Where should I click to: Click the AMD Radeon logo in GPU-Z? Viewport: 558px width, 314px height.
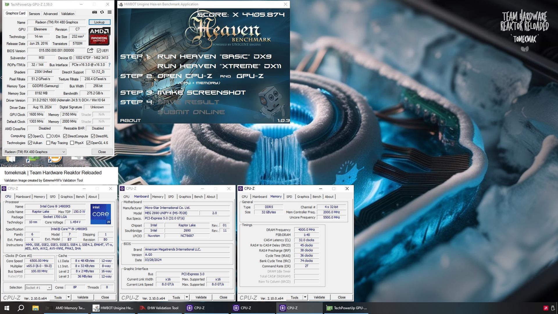pos(99,36)
